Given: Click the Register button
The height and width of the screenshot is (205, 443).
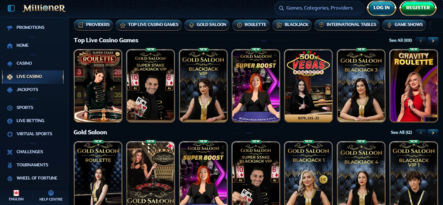Looking at the screenshot, I should (418, 8).
